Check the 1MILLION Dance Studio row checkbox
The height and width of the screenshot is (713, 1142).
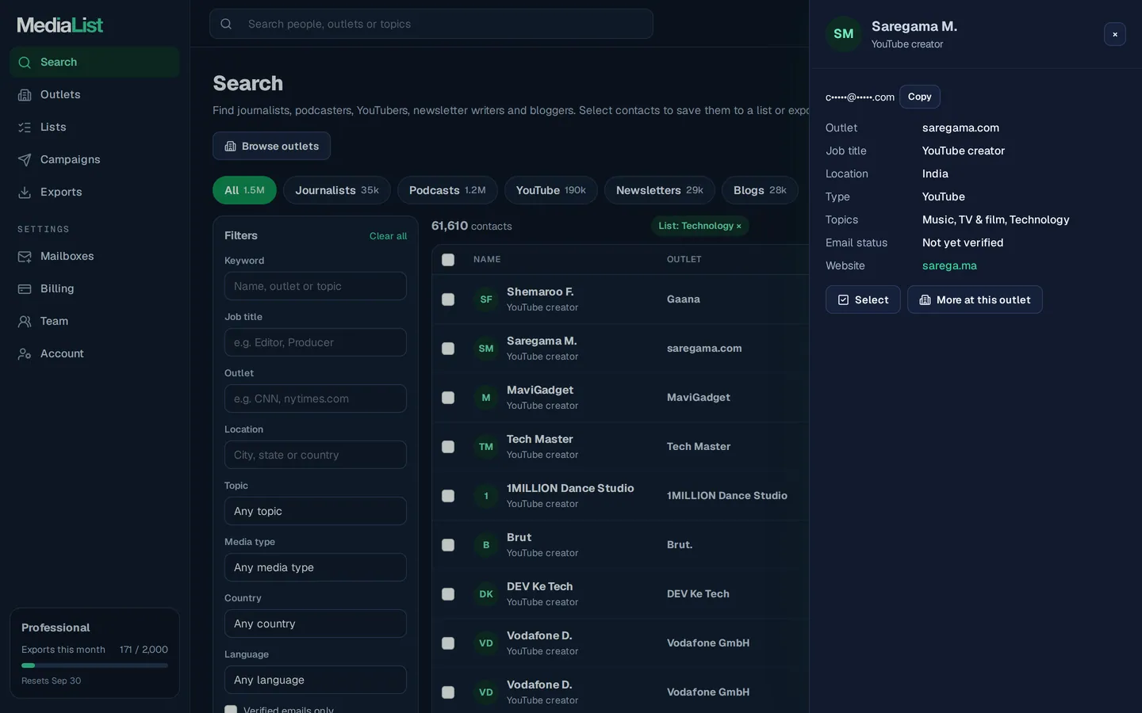click(x=448, y=496)
